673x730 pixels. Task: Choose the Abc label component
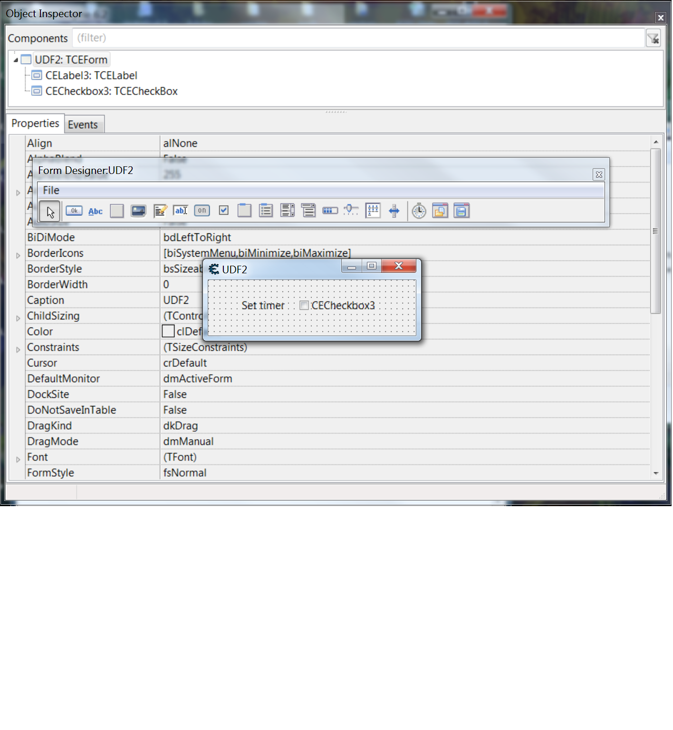pos(95,211)
